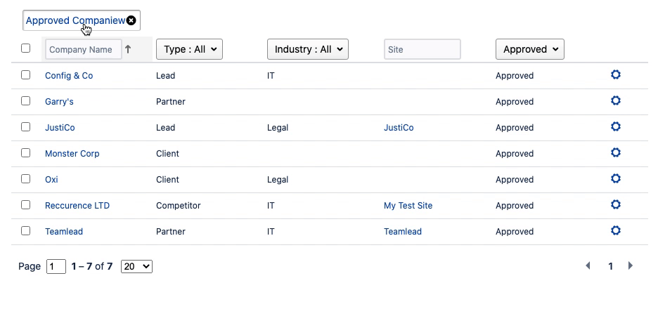Click the Site filter input field
658x309 pixels.
[x=422, y=49]
